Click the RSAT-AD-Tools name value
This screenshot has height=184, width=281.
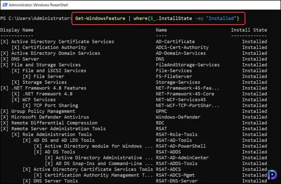point(174,140)
